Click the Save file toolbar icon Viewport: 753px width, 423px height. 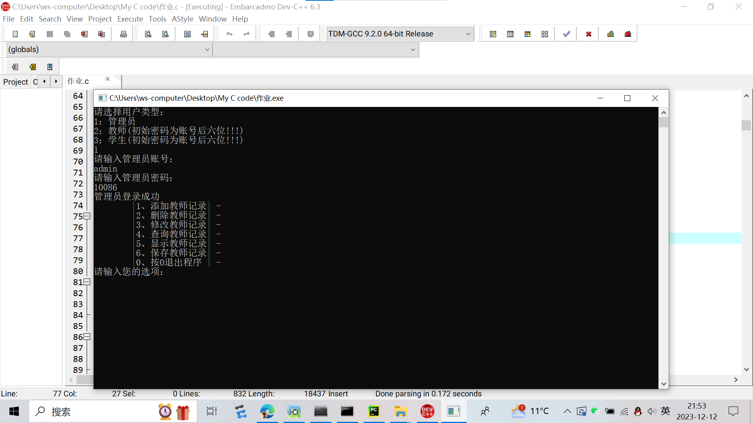[x=50, y=34]
